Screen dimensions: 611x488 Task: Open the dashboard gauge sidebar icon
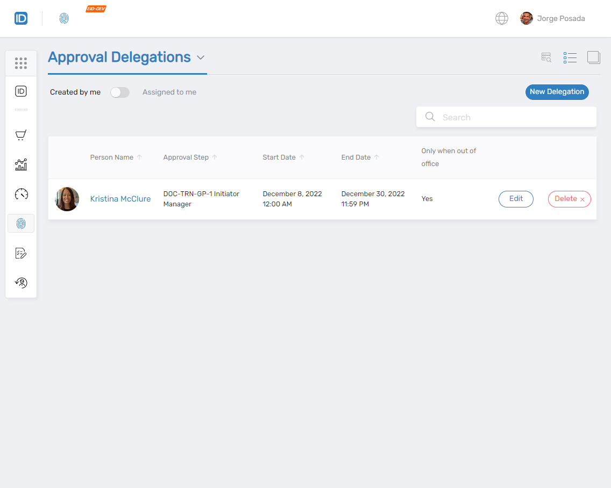tap(21, 194)
